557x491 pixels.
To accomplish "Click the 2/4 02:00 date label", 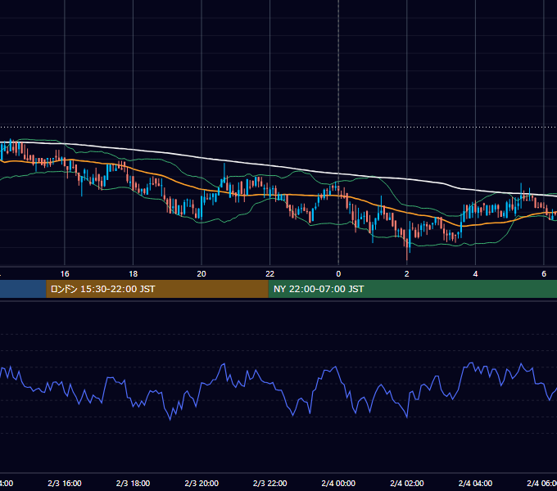I will point(407,484).
